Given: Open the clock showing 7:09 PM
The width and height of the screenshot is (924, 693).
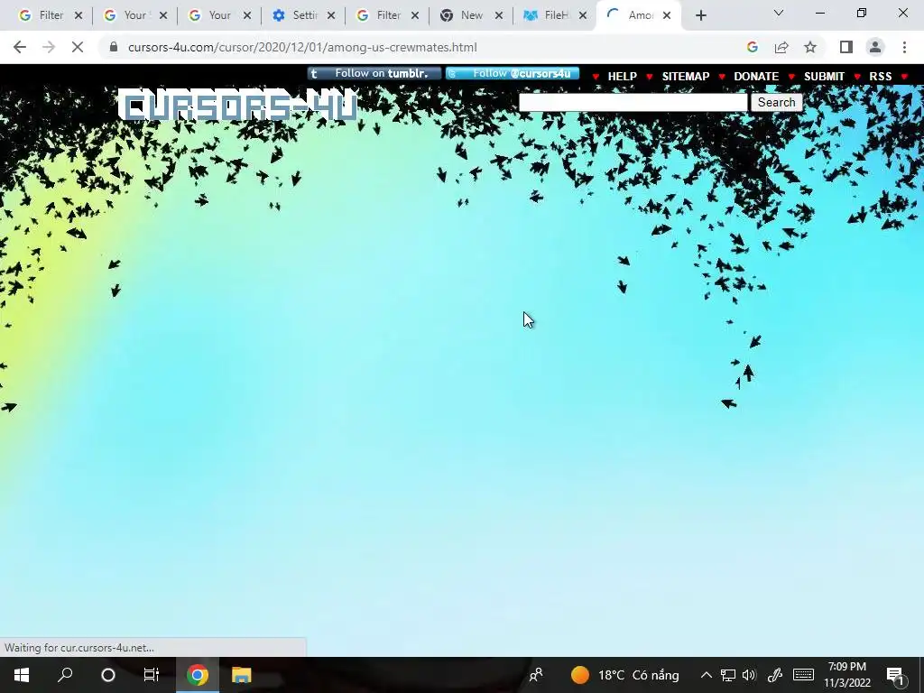Looking at the screenshot, I should (846, 675).
